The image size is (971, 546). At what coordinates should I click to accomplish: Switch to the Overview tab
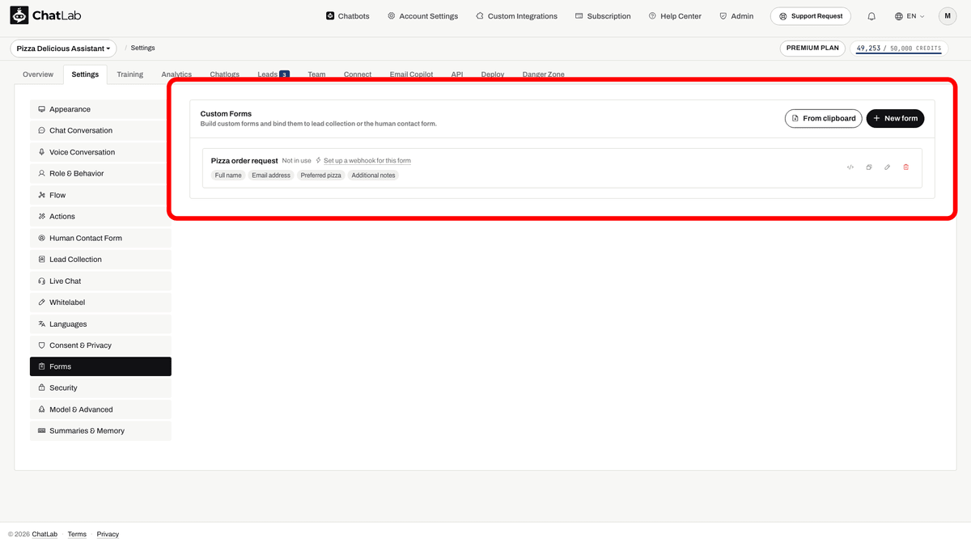[38, 74]
